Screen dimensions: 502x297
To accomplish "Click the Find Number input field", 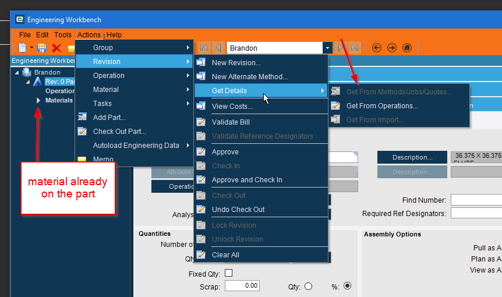I will click(476, 200).
